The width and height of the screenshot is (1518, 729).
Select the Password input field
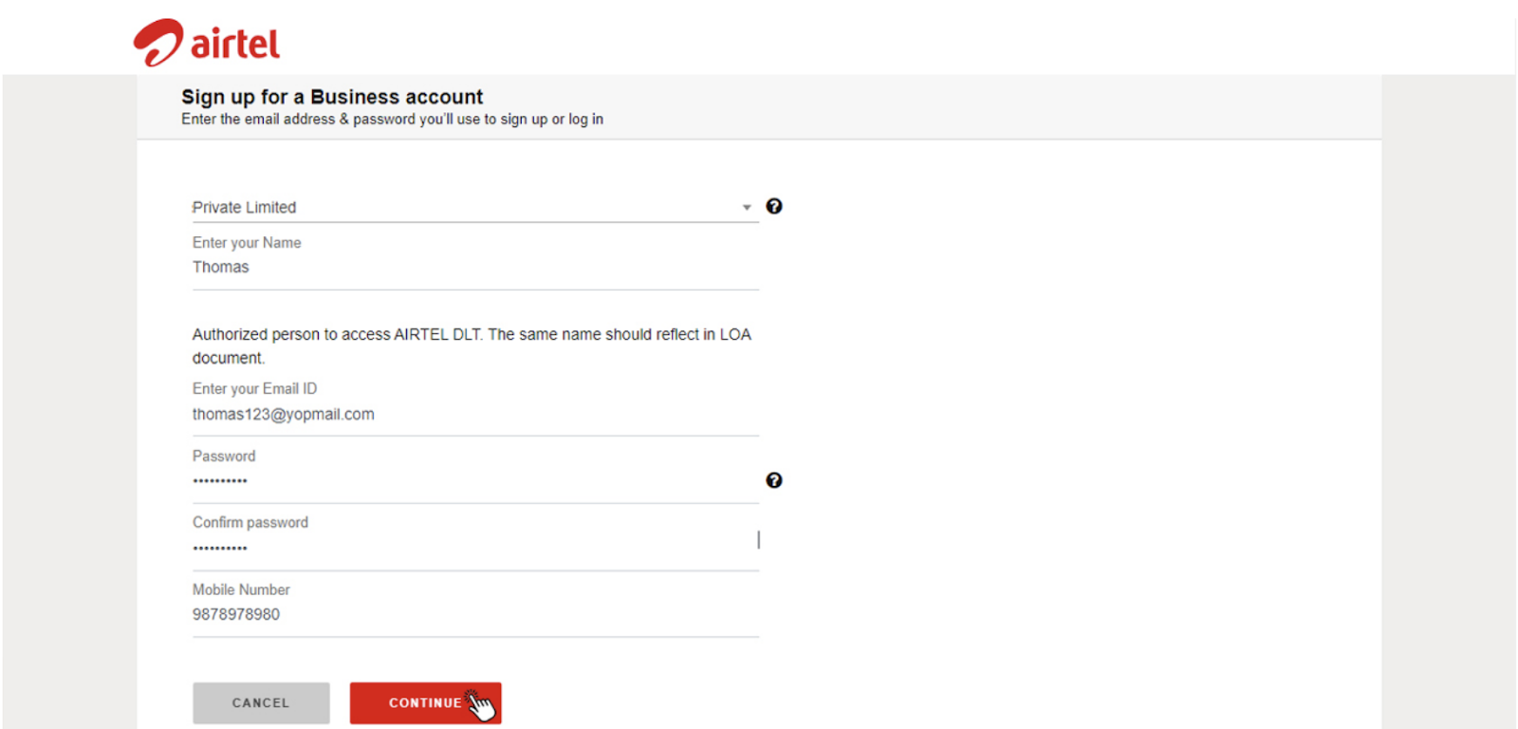(x=475, y=481)
